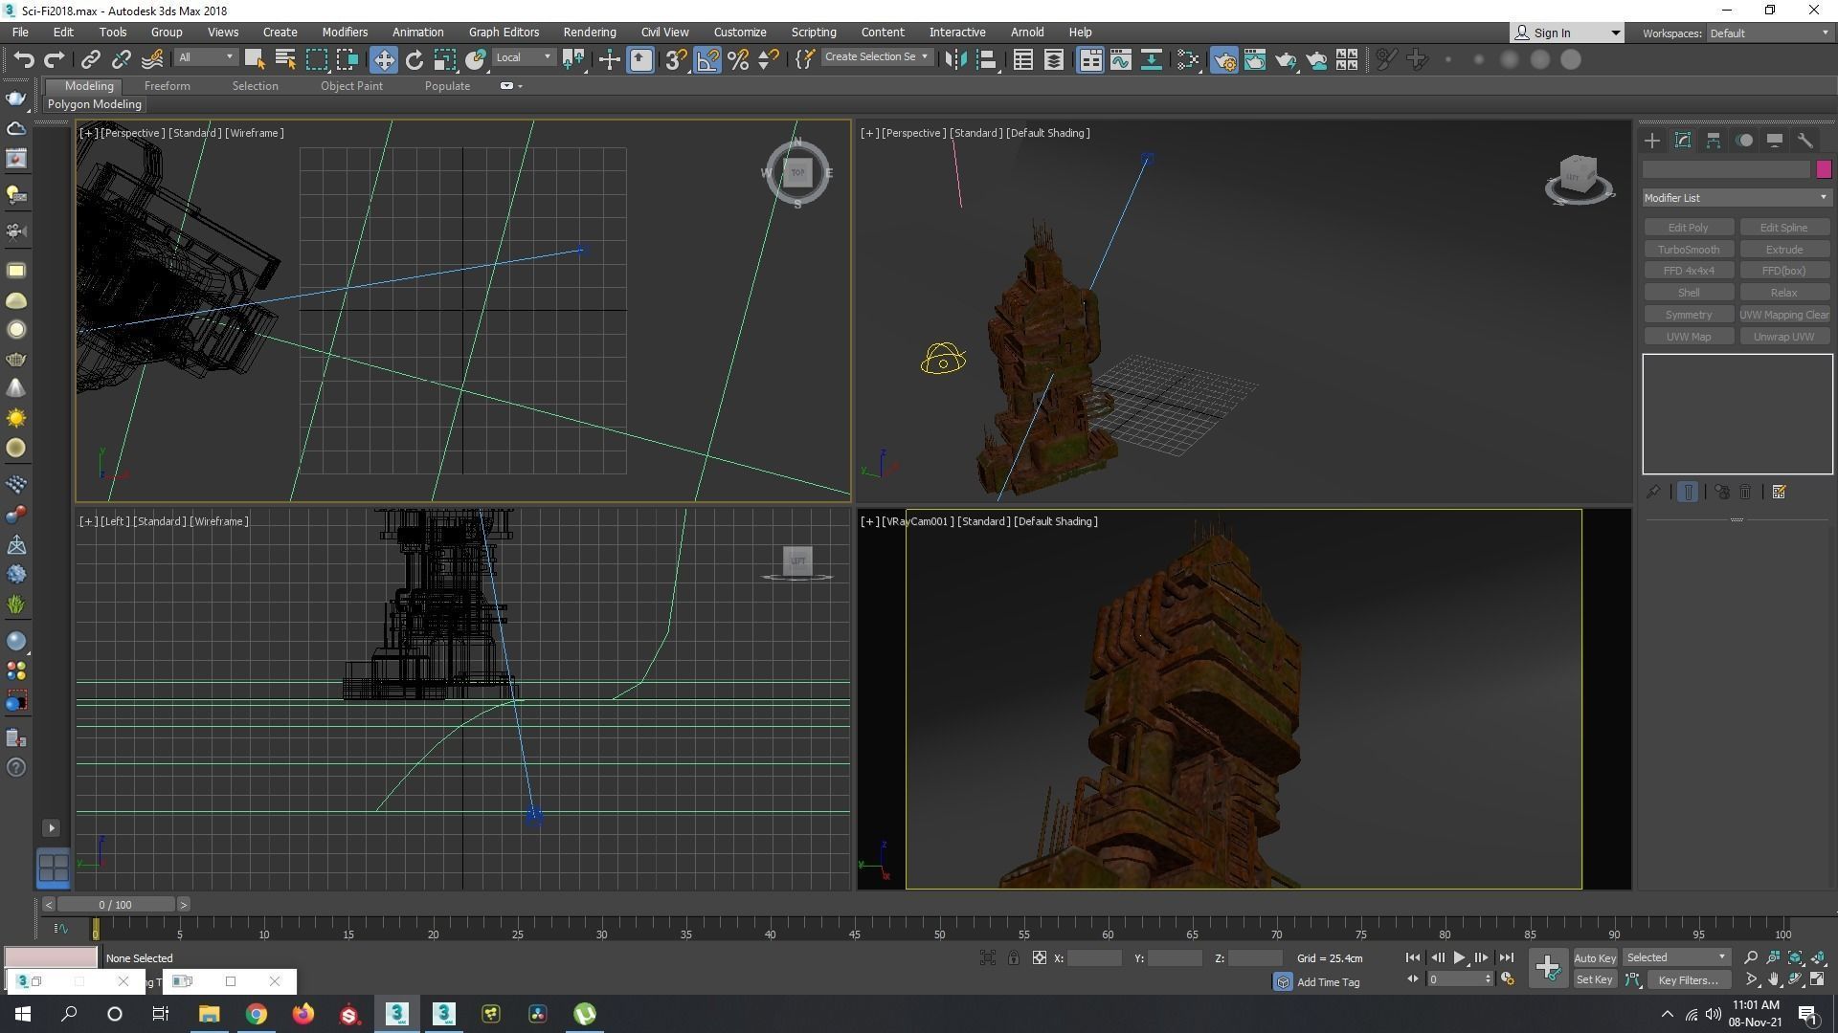Click the Edit Poly modifier button
Screen dimensions: 1838x1033
coord(1688,228)
